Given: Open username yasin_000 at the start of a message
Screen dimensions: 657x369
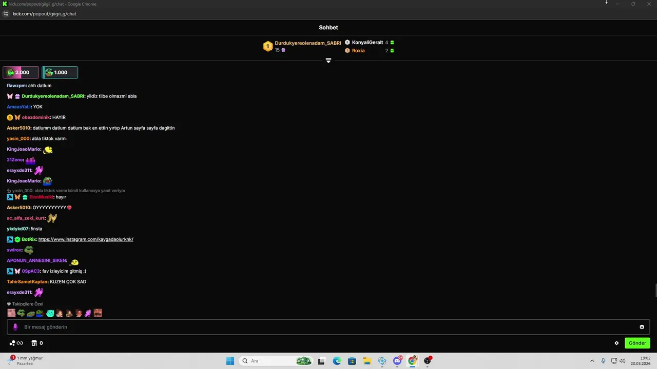Looking at the screenshot, I should click(x=18, y=138).
